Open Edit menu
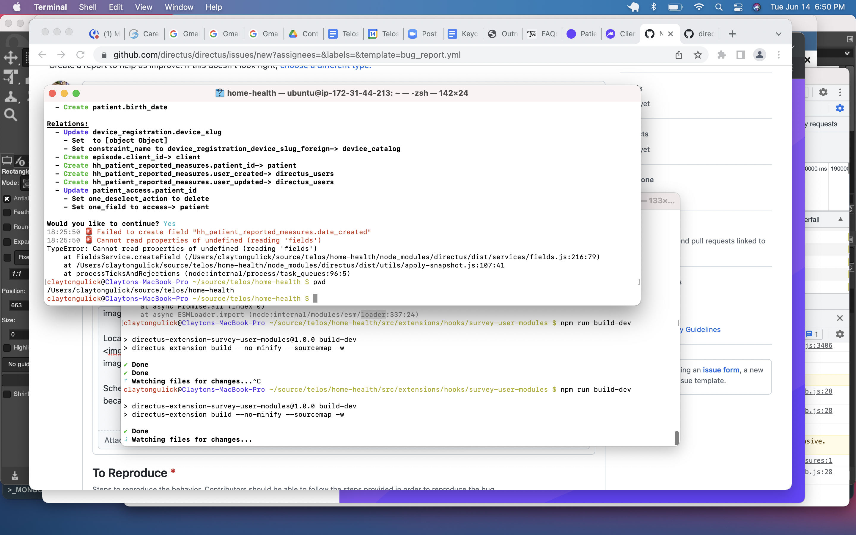Viewport: 856px width, 535px height. [116, 7]
